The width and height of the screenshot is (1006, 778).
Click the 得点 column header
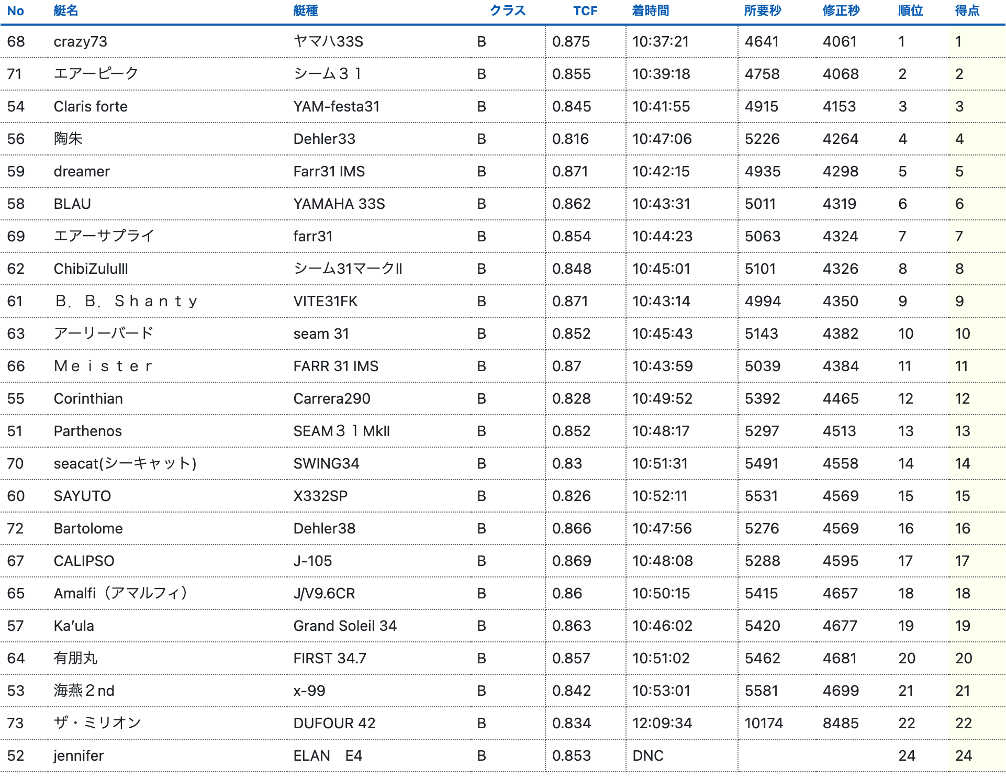[967, 10]
